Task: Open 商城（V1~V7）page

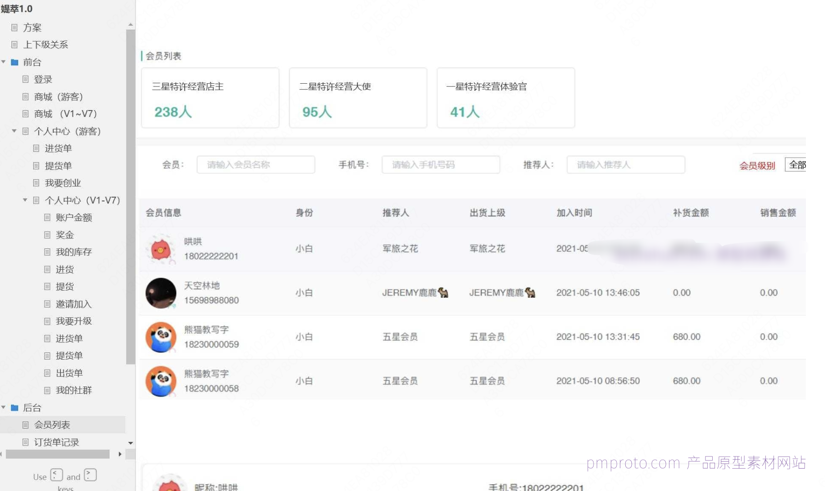Action: tap(65, 114)
